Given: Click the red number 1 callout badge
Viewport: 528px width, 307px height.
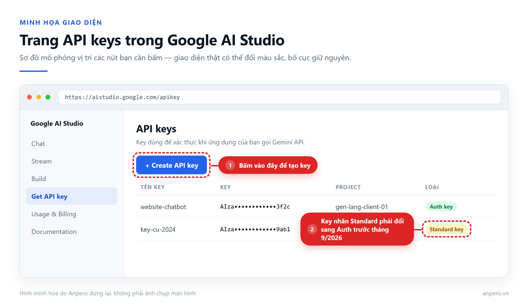Looking at the screenshot, I should (x=230, y=165).
